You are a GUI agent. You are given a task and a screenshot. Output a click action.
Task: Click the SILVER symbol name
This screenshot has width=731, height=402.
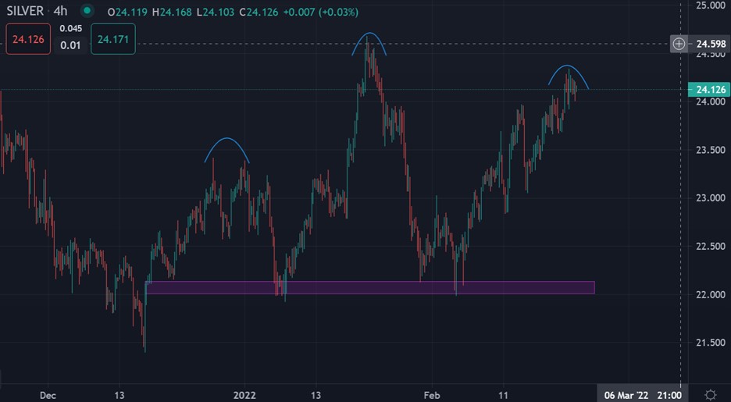click(x=25, y=11)
